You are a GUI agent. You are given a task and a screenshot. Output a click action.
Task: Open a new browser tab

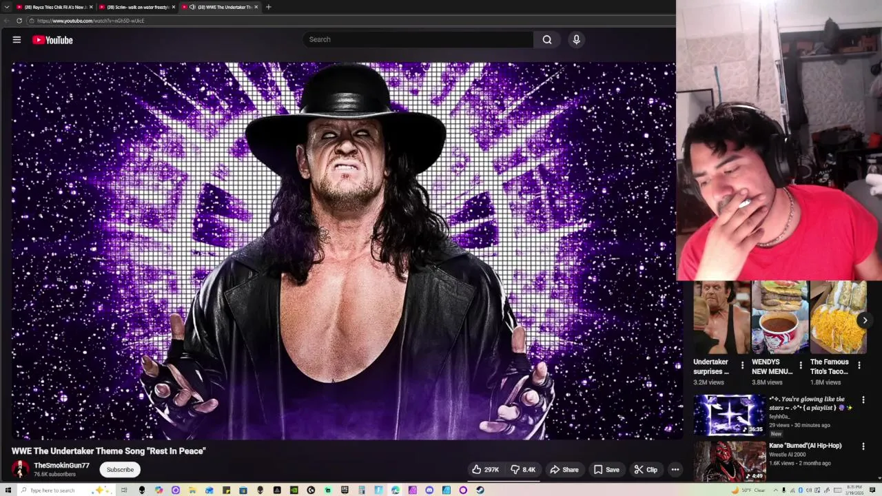click(268, 7)
